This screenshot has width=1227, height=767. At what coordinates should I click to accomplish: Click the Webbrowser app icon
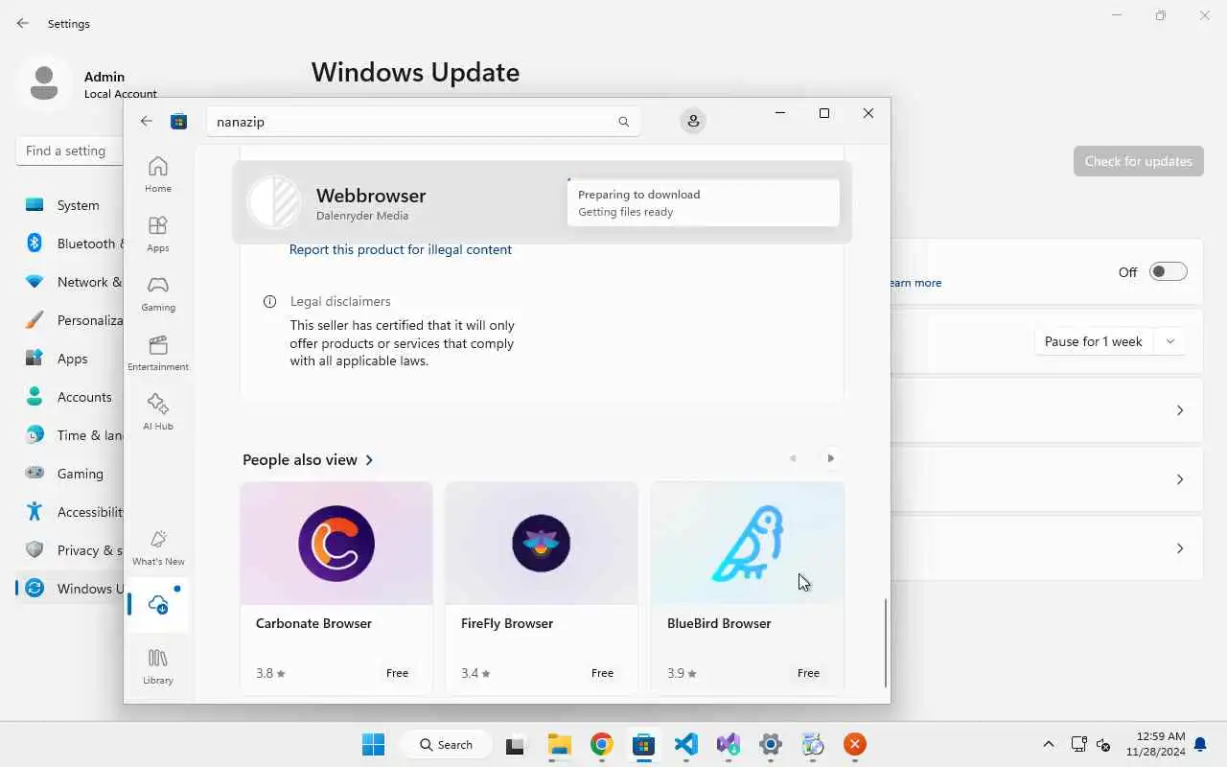(274, 202)
